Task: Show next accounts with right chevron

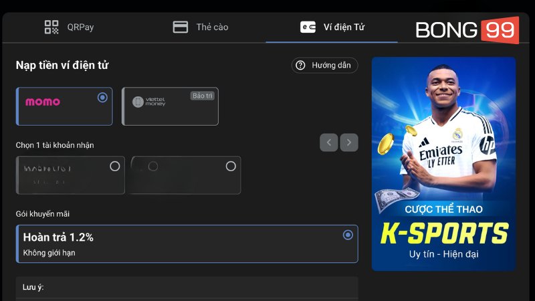Action: click(349, 142)
